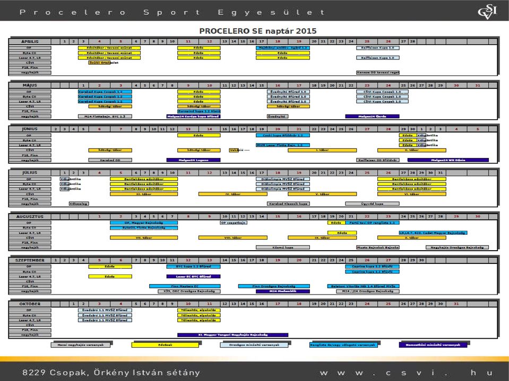Viewport: 509px width, 381px height.
Task: Click the Kenese OD tavaszi regatta bar
Action: pos(378,73)
